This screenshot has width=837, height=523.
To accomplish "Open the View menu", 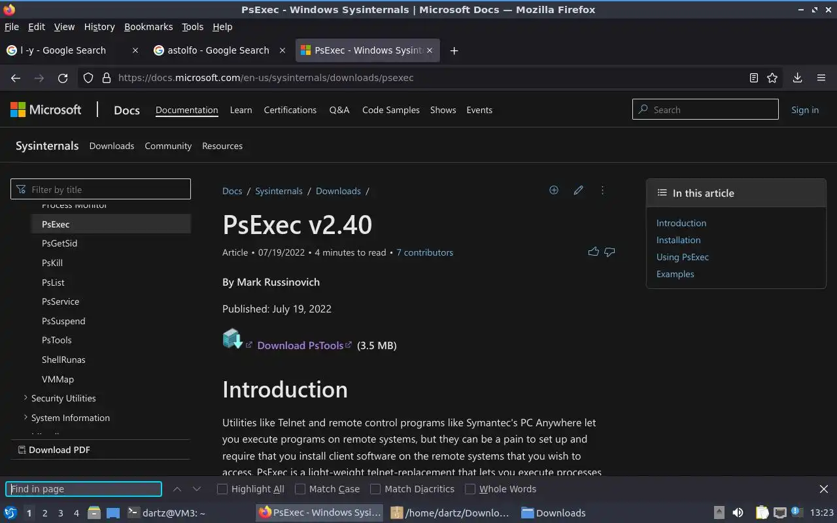I will pos(64,27).
